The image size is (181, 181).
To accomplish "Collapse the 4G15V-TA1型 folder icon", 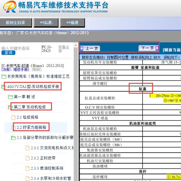I will tap(4, 86).
